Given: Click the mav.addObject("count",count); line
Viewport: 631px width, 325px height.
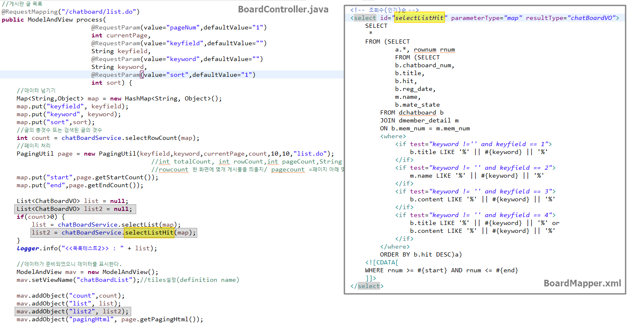Looking at the screenshot, I should [71, 296].
